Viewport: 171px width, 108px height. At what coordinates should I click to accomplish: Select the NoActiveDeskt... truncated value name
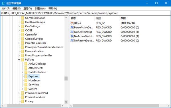[84, 36]
